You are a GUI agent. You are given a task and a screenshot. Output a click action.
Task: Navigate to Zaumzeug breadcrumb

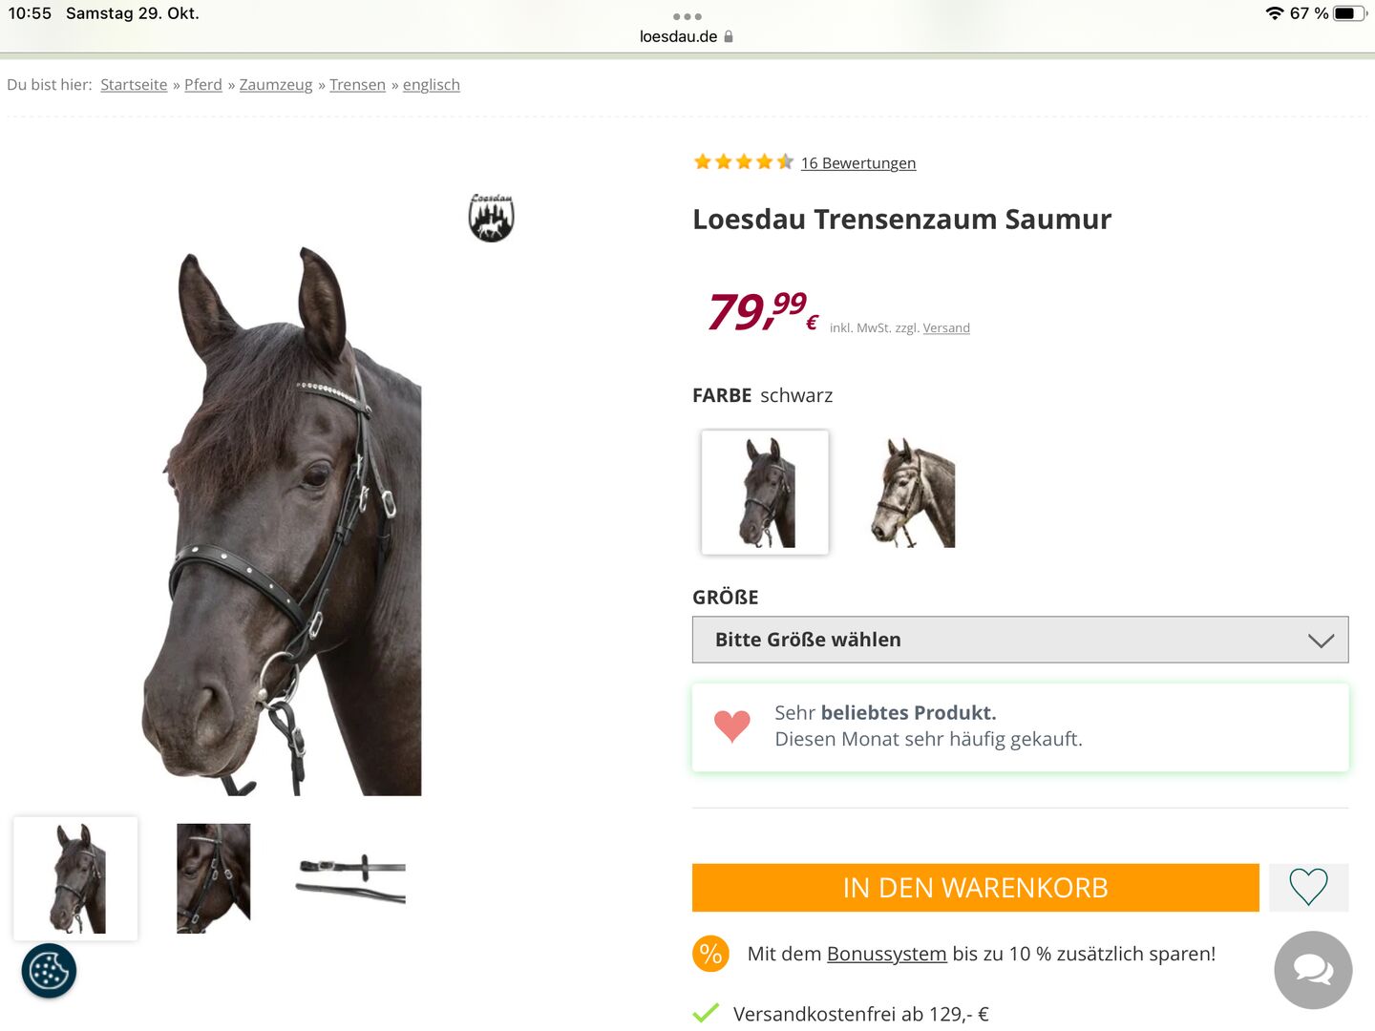(276, 85)
